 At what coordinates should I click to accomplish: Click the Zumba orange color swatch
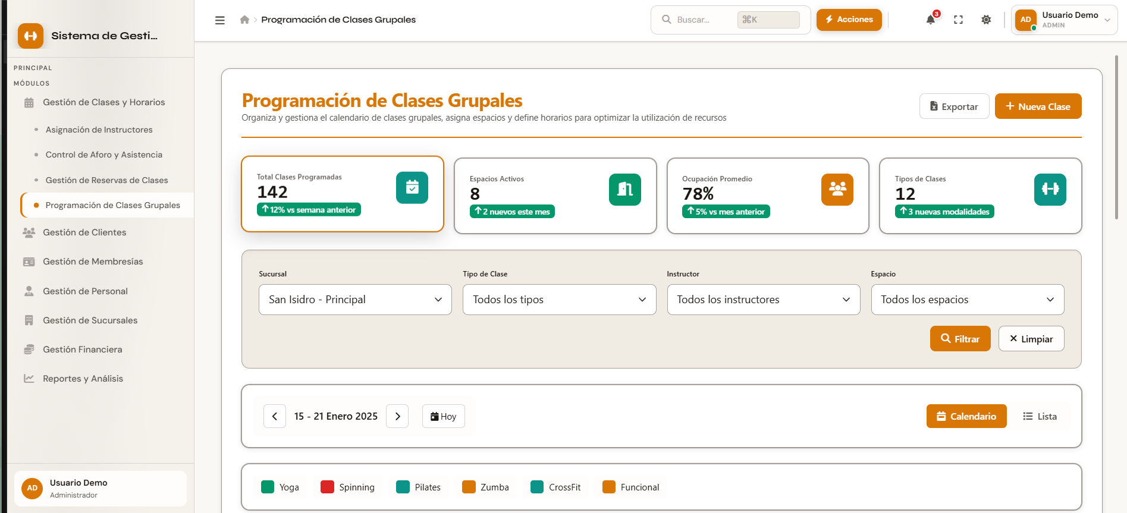[x=469, y=487]
